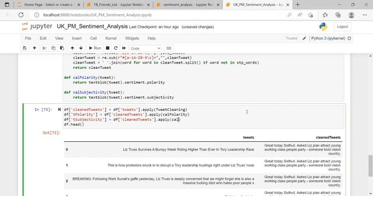Click the pencil edit mode icon
Screen dimensions: 373x210
(x=304, y=38)
